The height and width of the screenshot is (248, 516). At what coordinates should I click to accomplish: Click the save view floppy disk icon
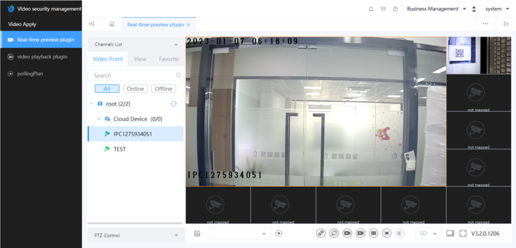[x=197, y=233]
